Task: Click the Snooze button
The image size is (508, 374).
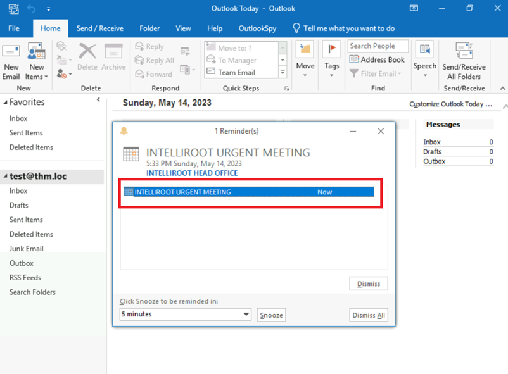Action: [x=271, y=315]
